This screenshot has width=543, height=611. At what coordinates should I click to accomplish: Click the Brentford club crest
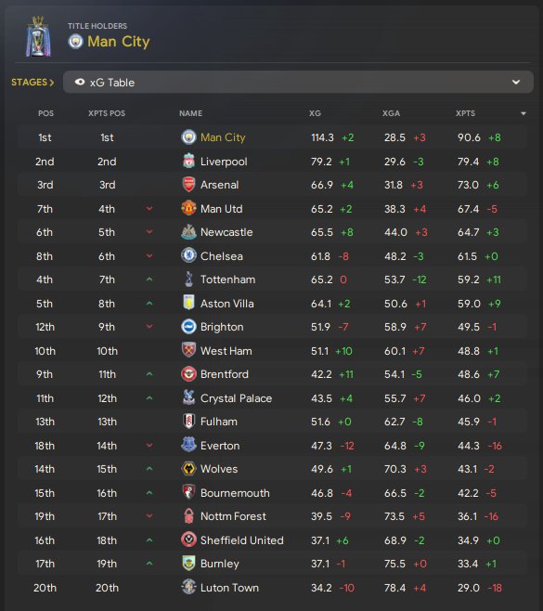[x=189, y=374]
